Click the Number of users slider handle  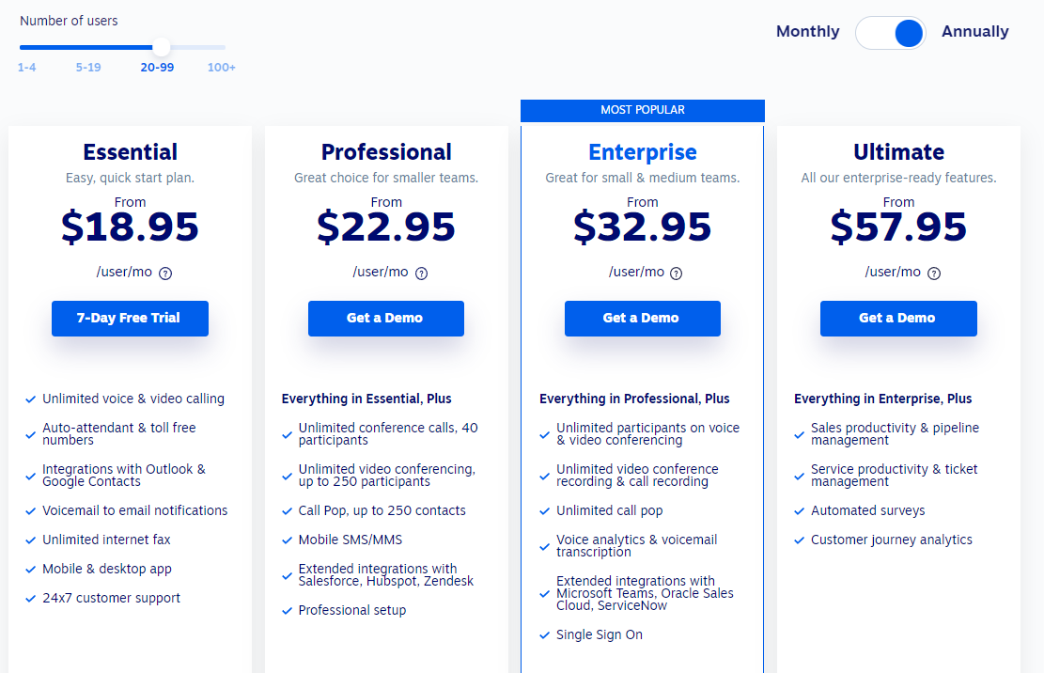pyautogui.click(x=161, y=47)
